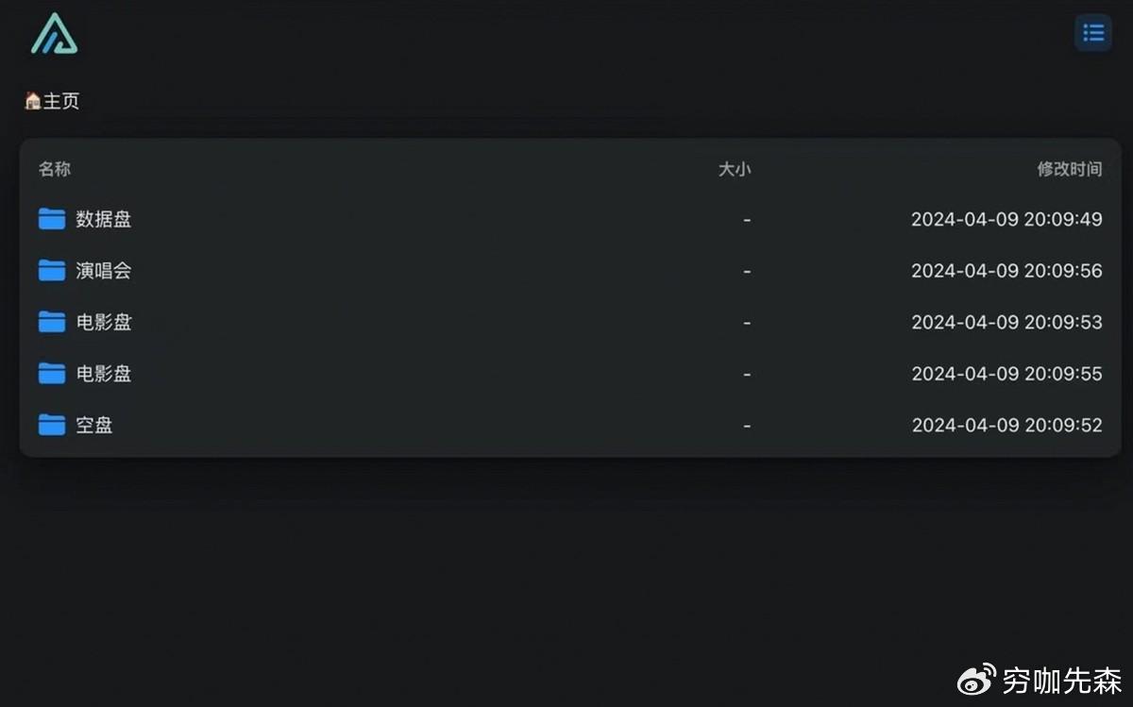Viewport: 1133px width, 707px height.
Task: Click the folder icon beside 数据盘
Action: 52,219
